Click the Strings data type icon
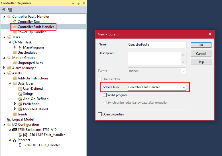The image size is (222, 156). (x=20, y=94)
